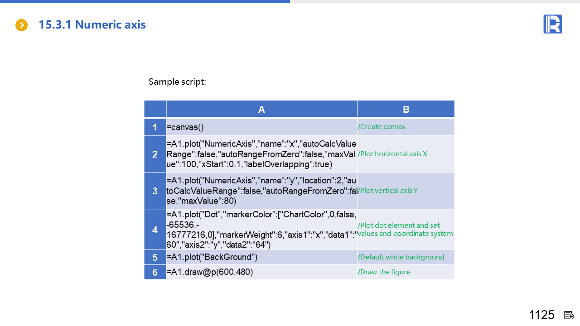
Task: Select column header B
Action: coord(406,109)
